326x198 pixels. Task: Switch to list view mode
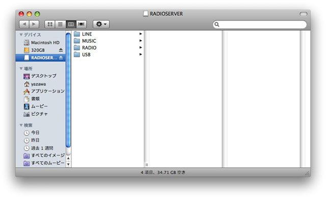pos(60,24)
